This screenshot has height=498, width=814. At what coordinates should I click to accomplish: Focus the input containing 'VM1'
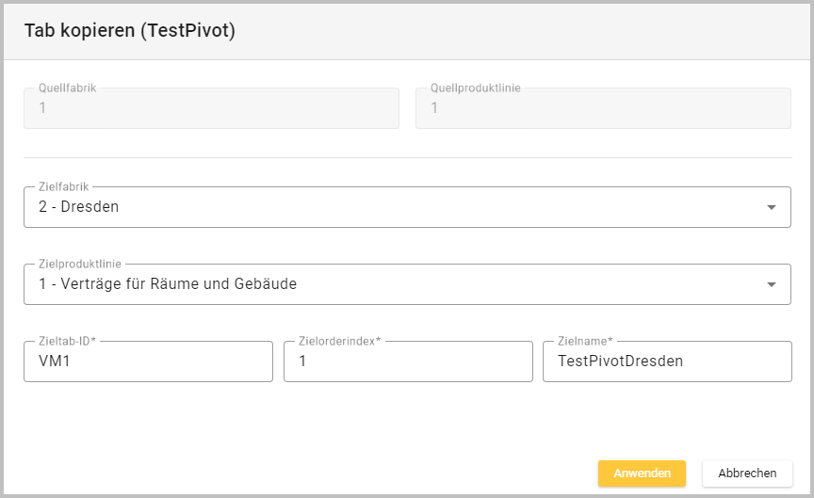pos(148,361)
